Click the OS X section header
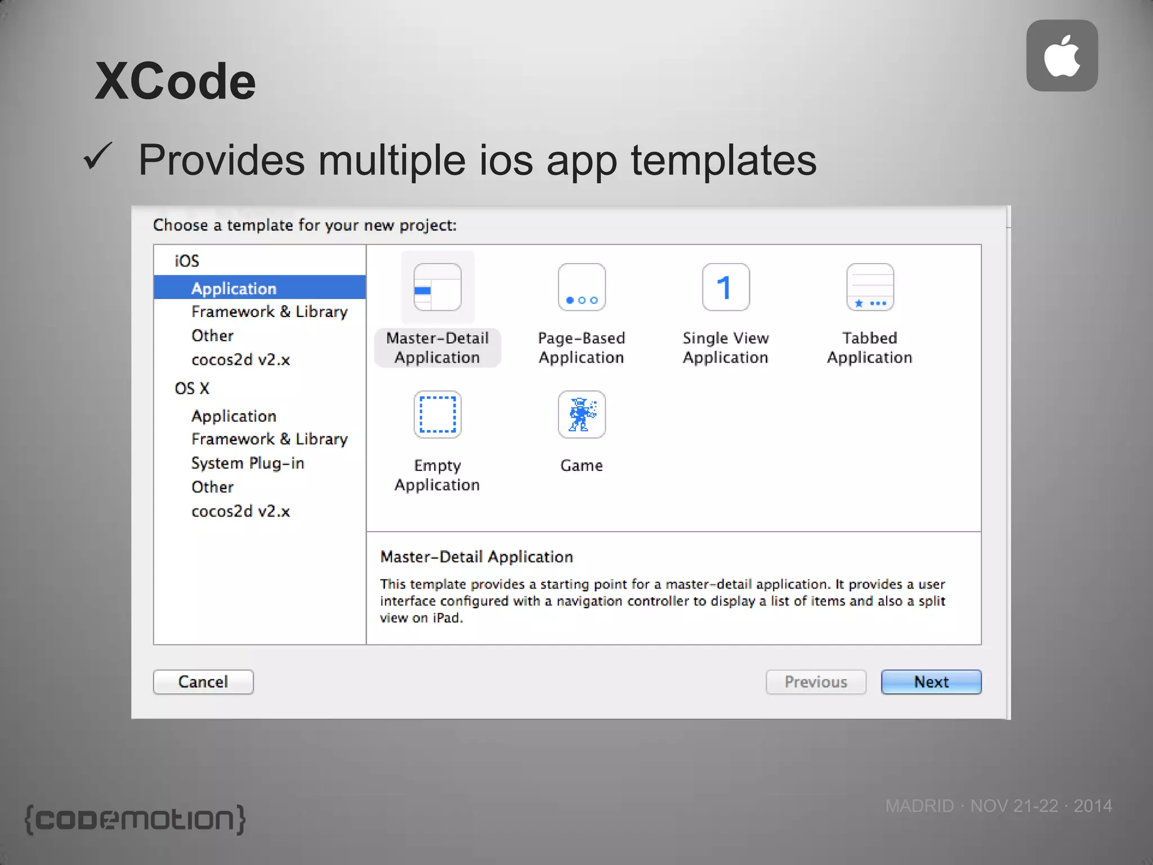This screenshot has height=865, width=1153. pyautogui.click(x=192, y=389)
